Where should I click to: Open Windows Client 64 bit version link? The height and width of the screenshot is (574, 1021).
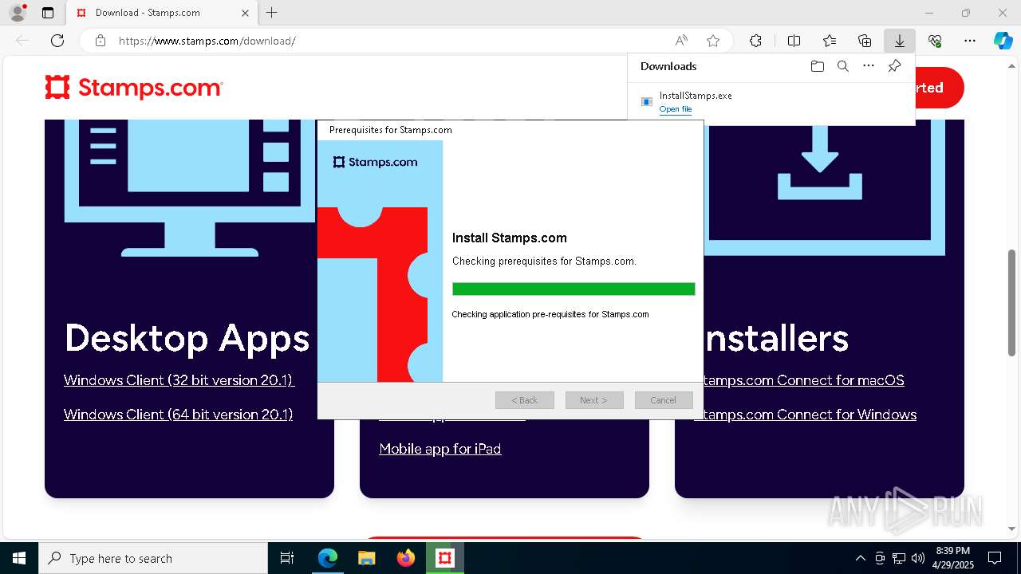pyautogui.click(x=179, y=415)
